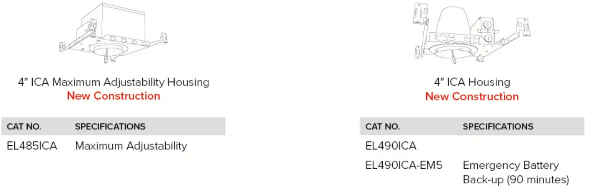Viewport: 592px width, 193px height.
Task: Click the CAT NO. header in the right table
Action: tap(383, 126)
